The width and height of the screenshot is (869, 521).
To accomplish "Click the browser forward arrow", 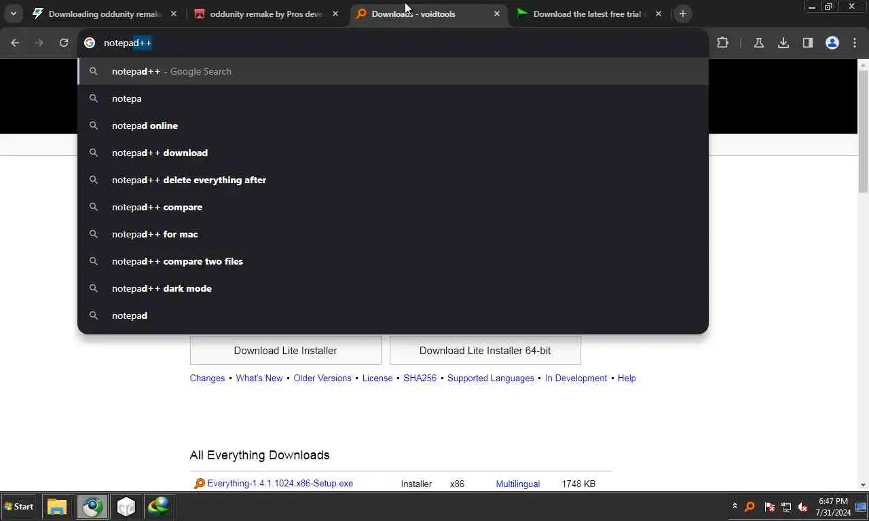I will pos(39,43).
